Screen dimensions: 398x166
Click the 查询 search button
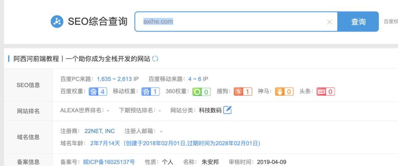click(358, 22)
